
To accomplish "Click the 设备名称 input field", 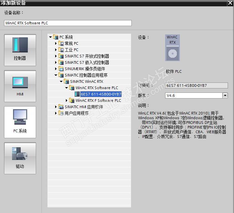I will [68, 23].
